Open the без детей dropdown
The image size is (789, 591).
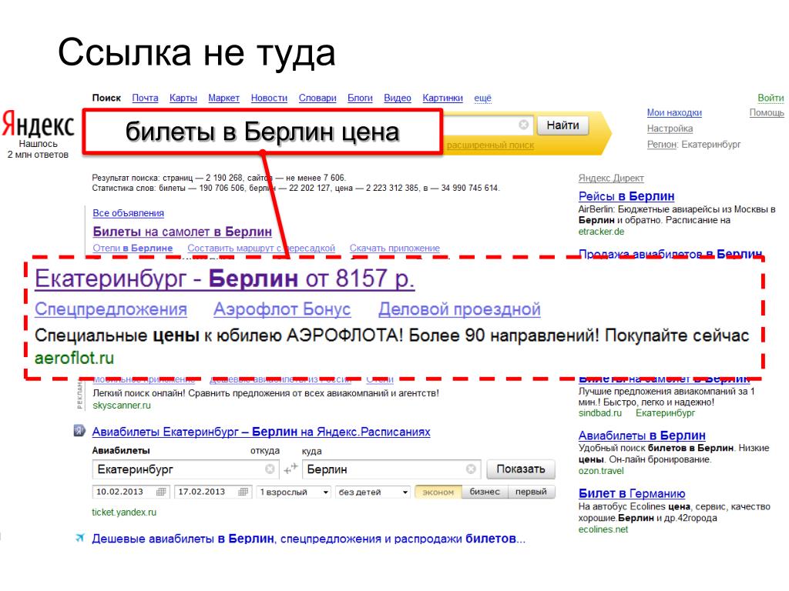pos(373,492)
